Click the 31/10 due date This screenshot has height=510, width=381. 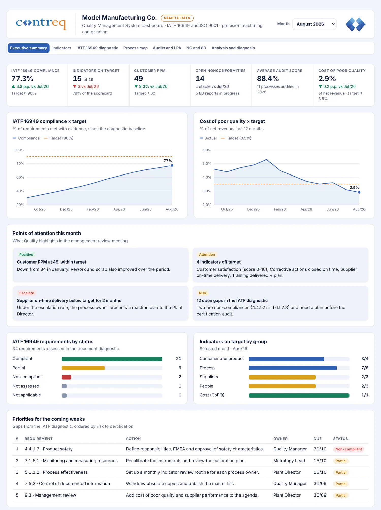click(320, 449)
